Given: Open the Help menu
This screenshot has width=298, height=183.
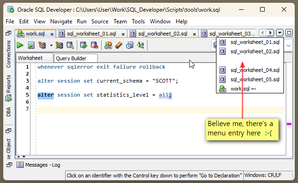Looking at the screenshot, I should pos(181,21).
